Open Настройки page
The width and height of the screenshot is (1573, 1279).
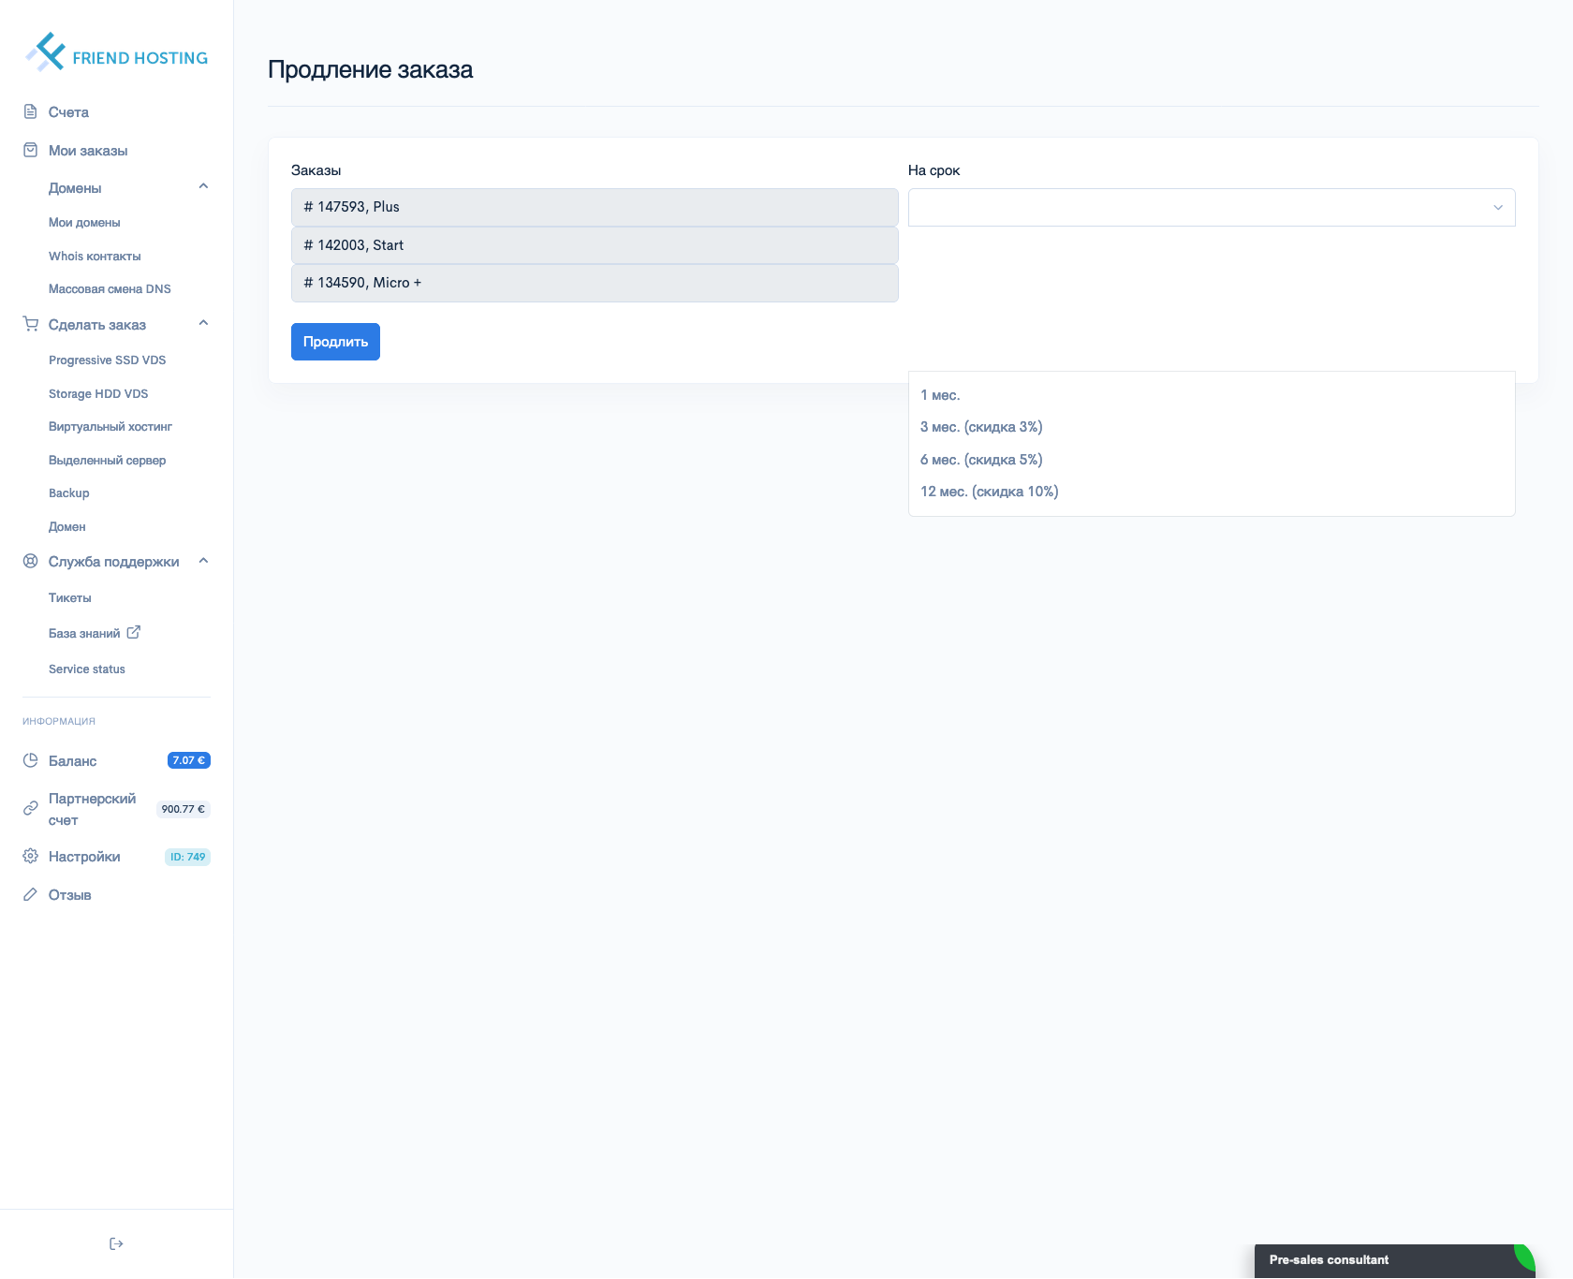(84, 857)
